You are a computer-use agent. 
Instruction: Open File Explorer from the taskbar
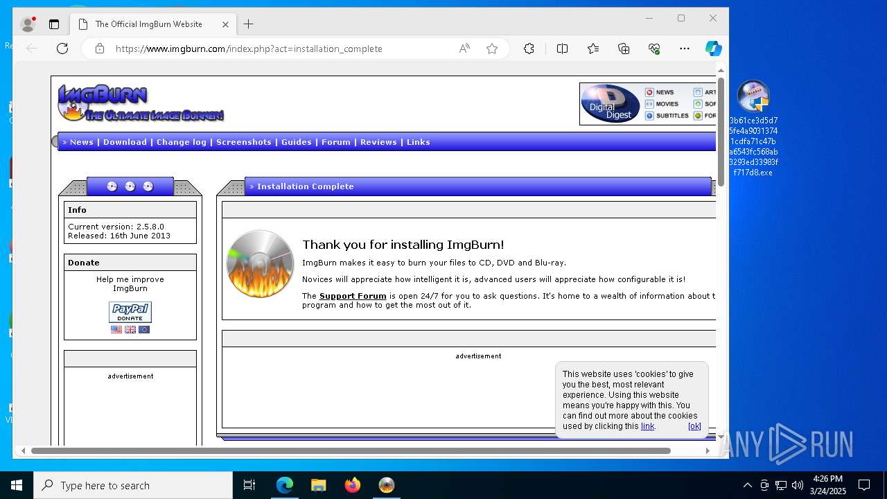point(318,485)
